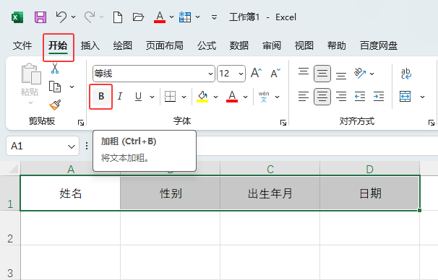
Task: Switch to the 插入 tab
Action: (x=90, y=45)
